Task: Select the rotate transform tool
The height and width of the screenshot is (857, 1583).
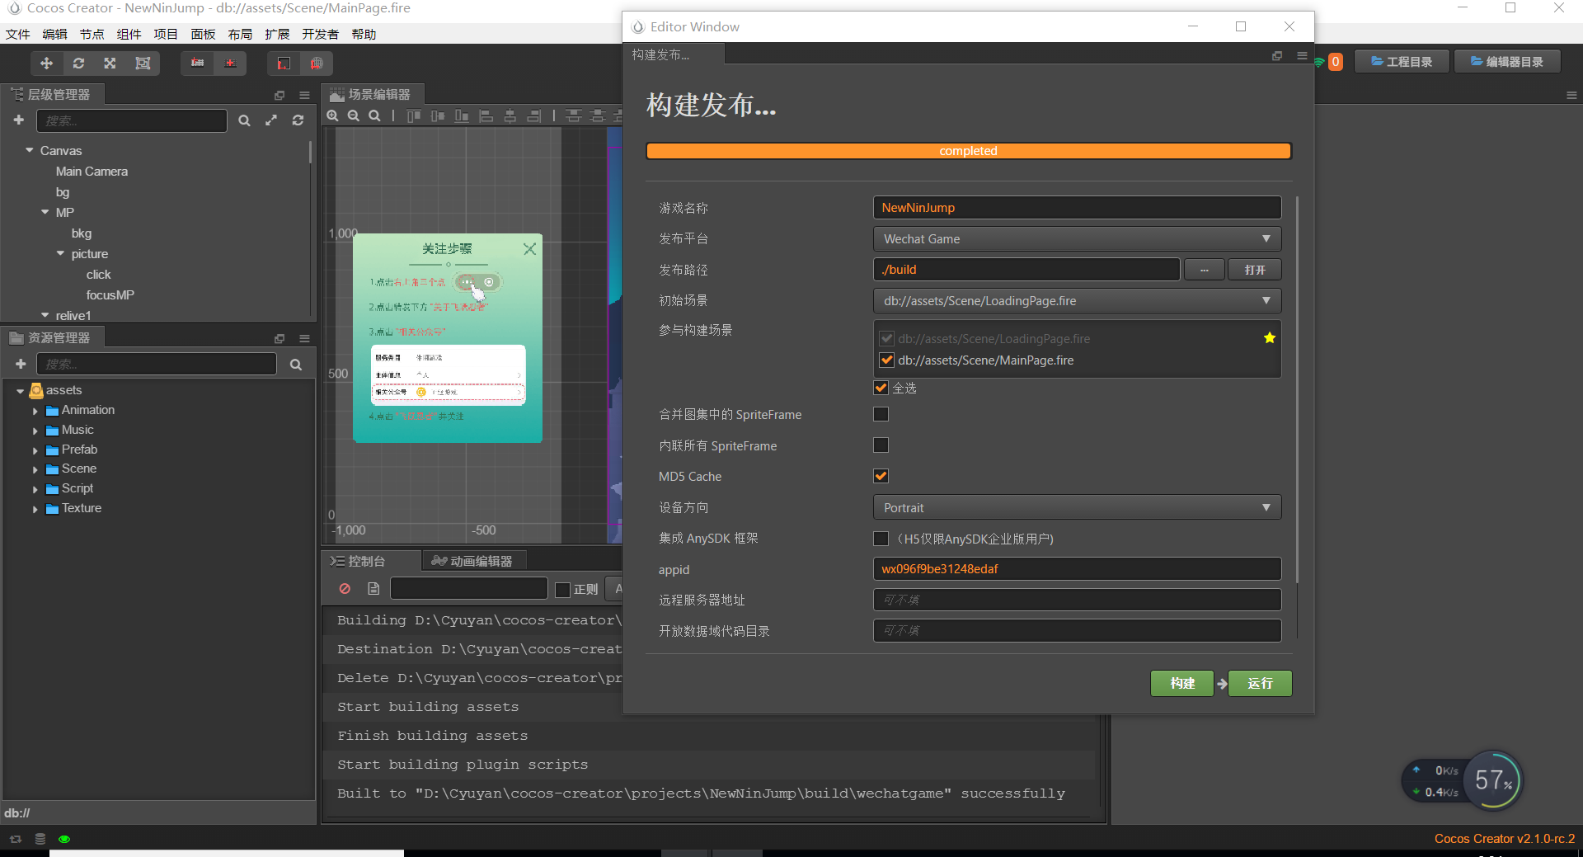Action: [x=78, y=64]
